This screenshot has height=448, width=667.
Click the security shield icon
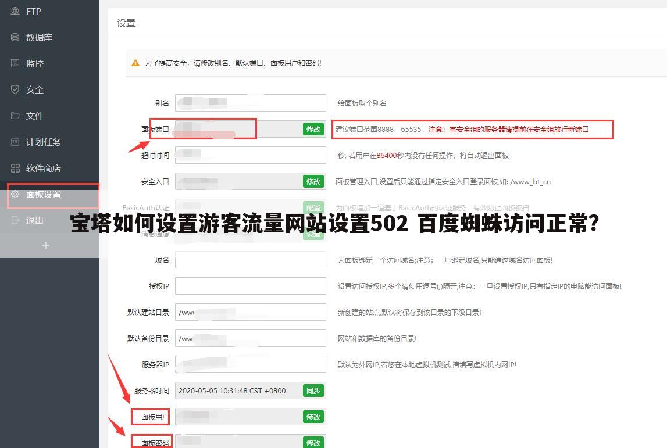pyautogui.click(x=15, y=89)
